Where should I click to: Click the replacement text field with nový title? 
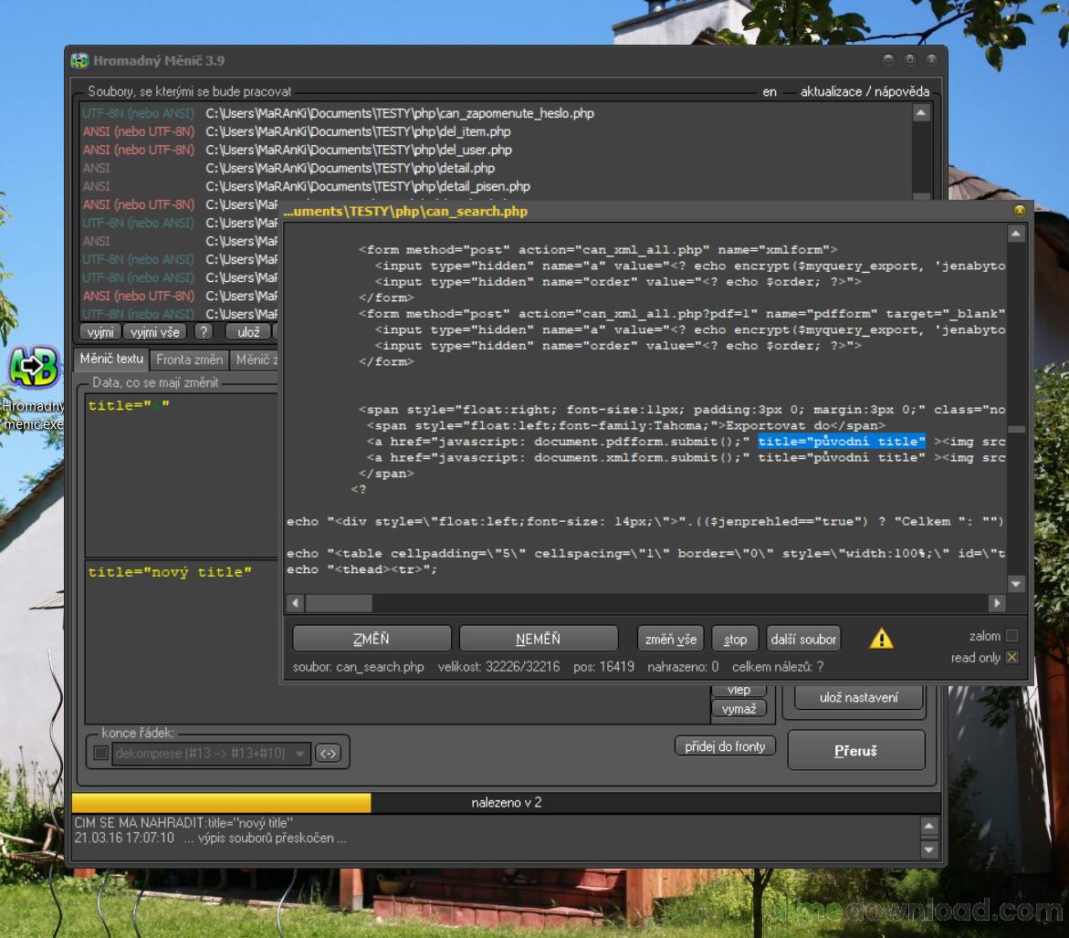coord(181,639)
